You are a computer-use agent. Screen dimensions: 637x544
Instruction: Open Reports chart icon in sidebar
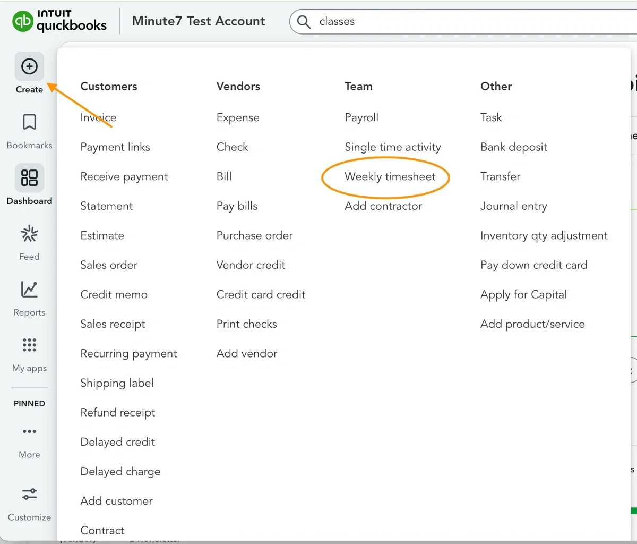click(x=29, y=290)
